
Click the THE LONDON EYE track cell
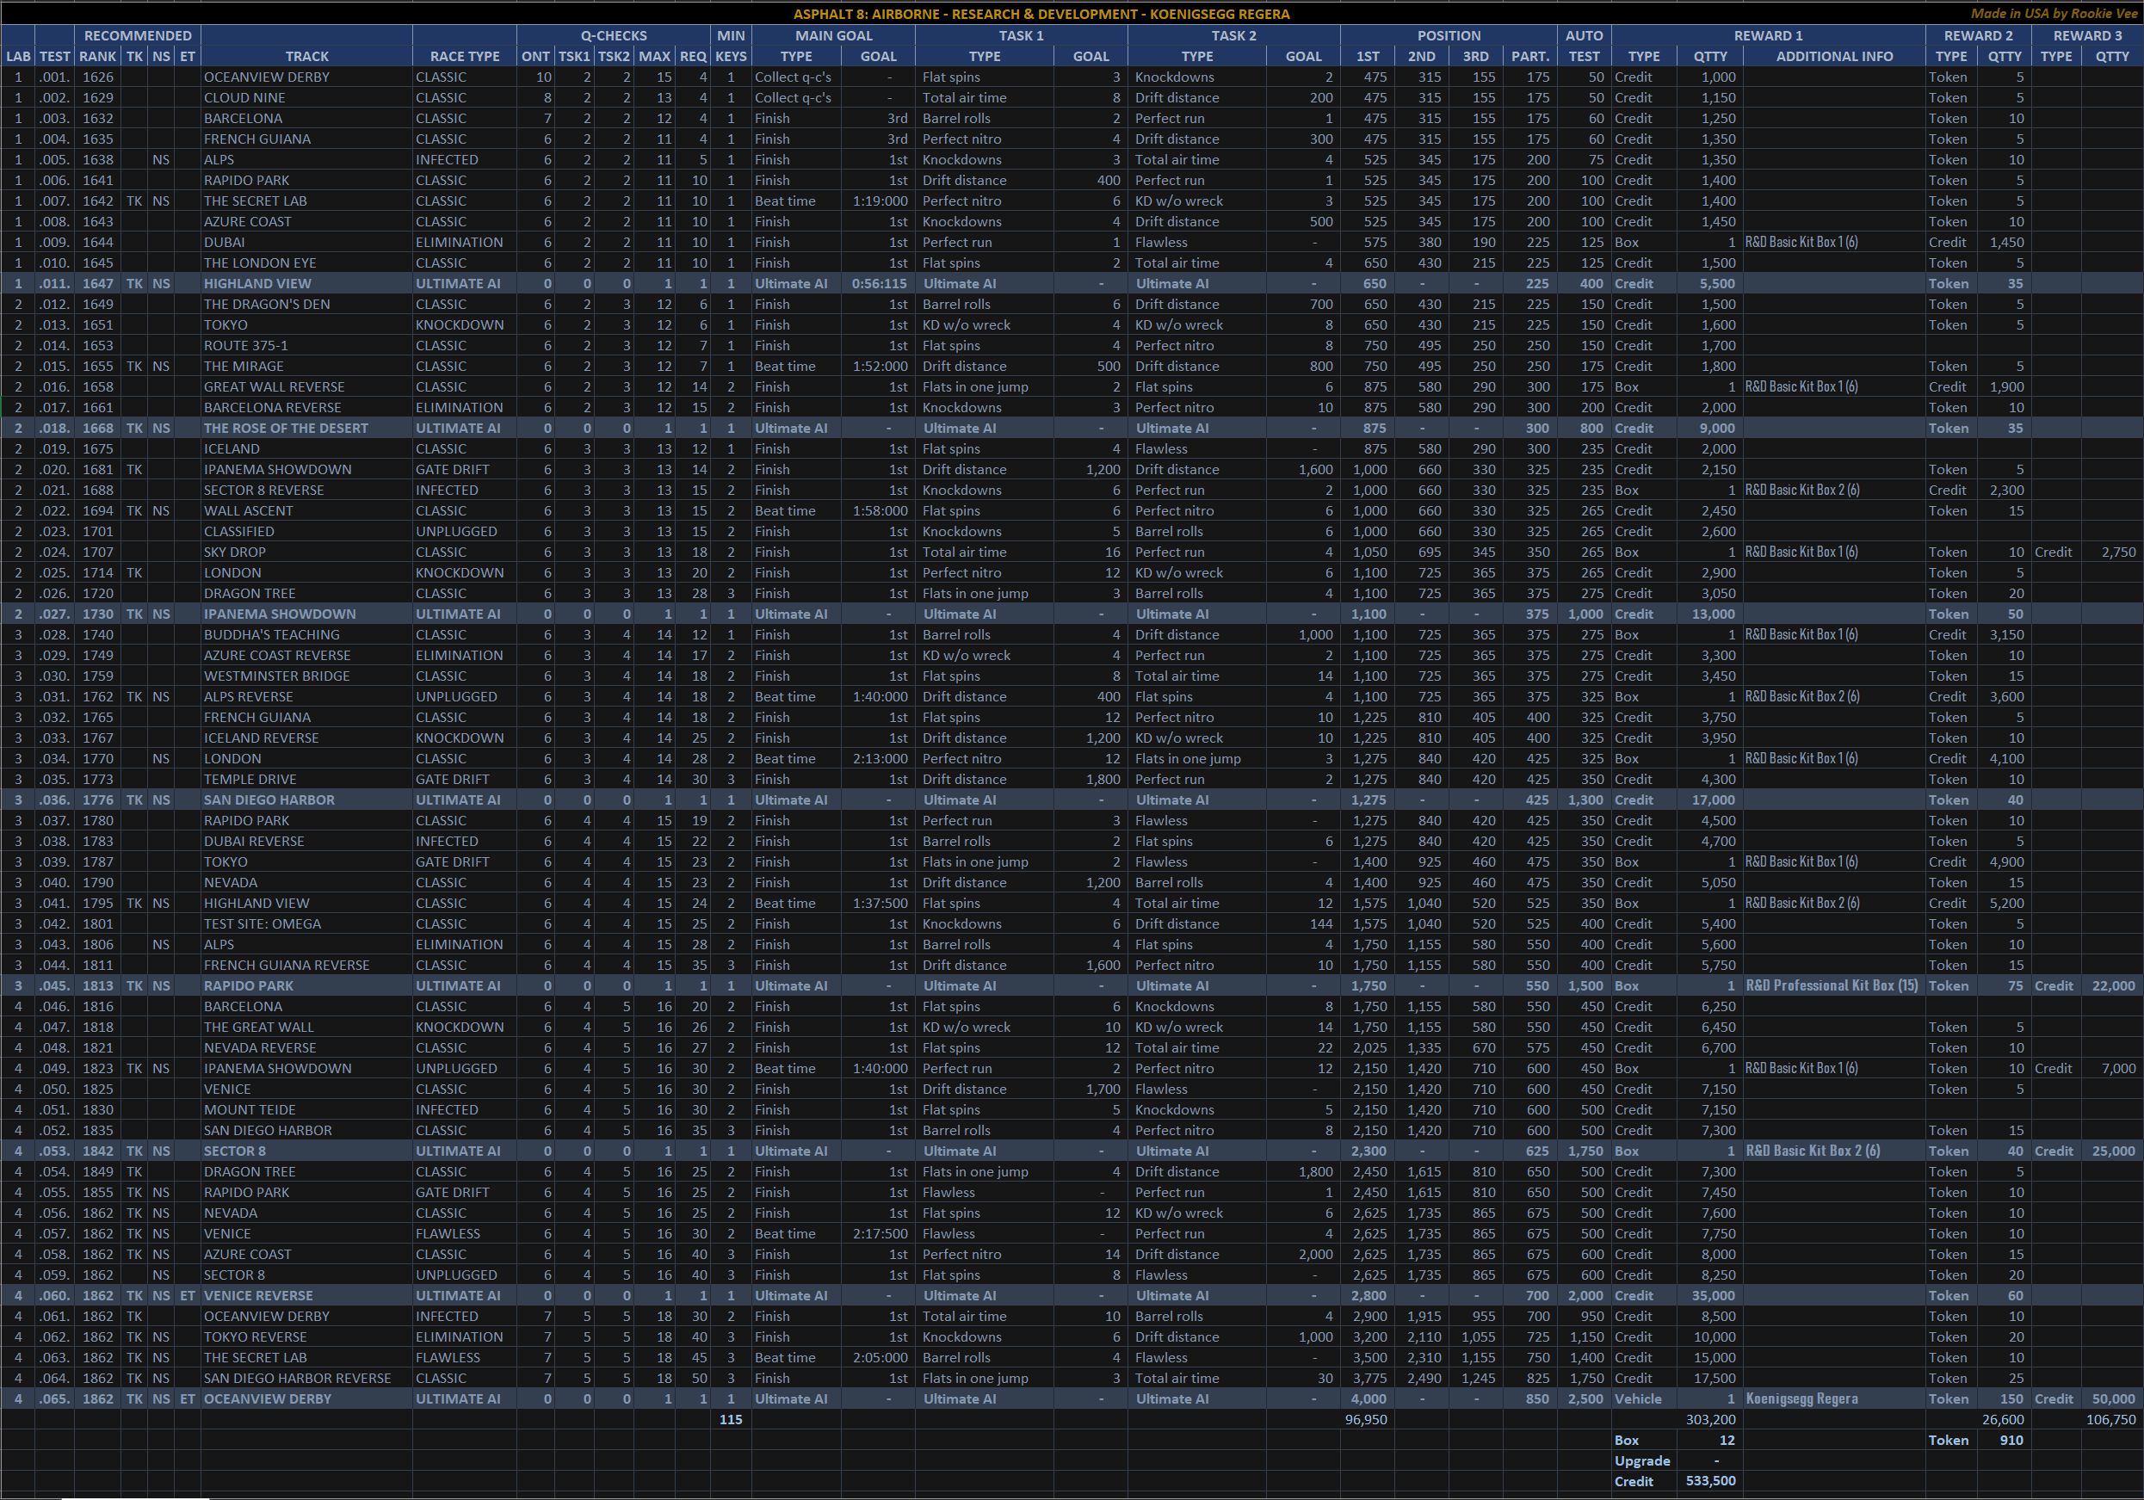point(306,262)
